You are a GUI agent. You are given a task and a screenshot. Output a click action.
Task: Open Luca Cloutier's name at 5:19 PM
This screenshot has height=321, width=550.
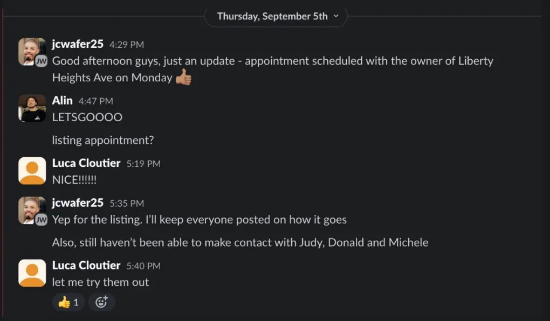pyautogui.click(x=86, y=163)
